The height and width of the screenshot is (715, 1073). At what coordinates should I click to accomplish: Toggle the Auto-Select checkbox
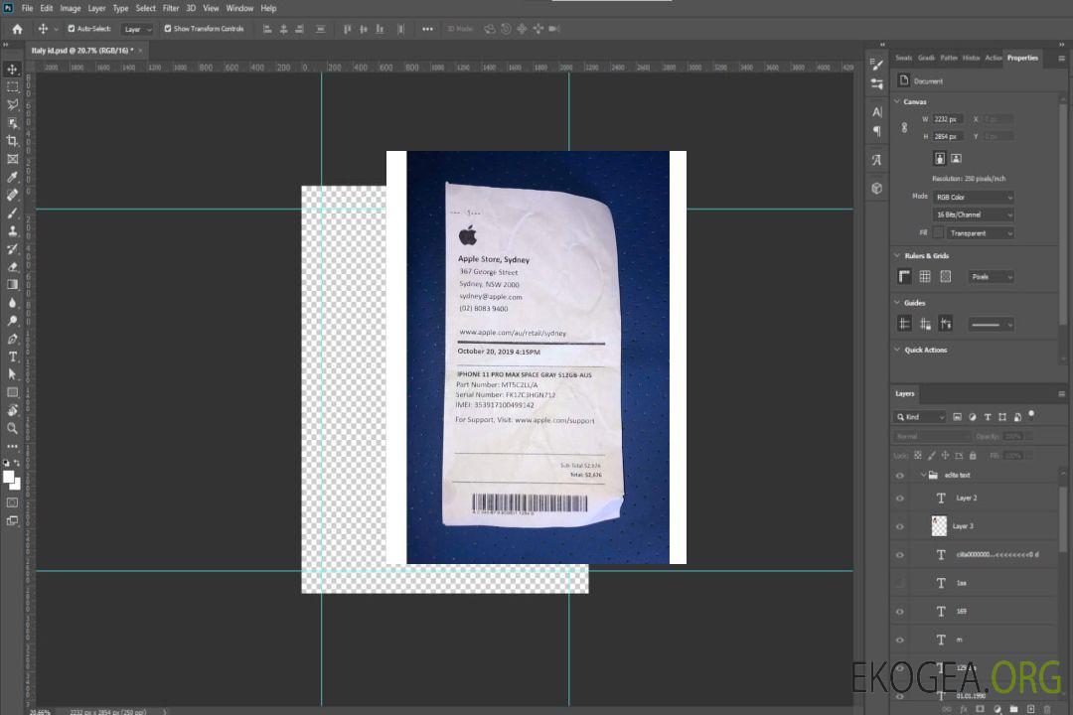pyautogui.click(x=72, y=29)
